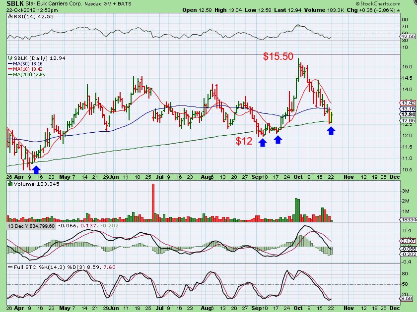
Task: Click the Volume 183,345 panel label
Action: (x=37, y=184)
